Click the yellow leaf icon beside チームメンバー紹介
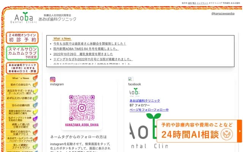 tap(35, 91)
